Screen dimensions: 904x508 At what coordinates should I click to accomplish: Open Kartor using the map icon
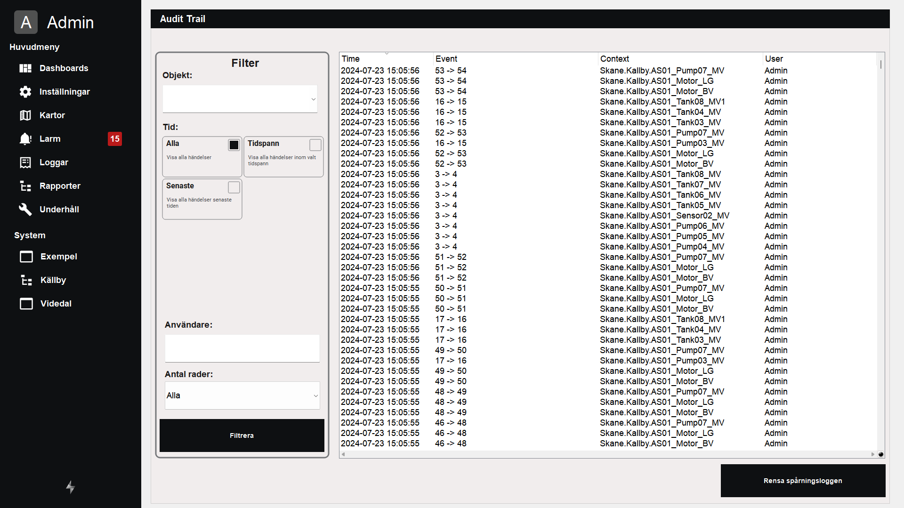25,115
